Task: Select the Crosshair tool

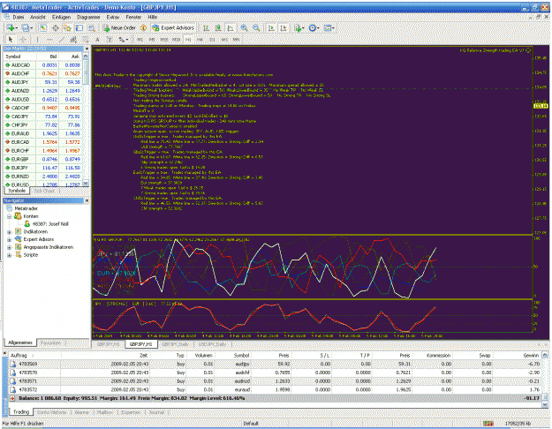Action: [x=23, y=40]
